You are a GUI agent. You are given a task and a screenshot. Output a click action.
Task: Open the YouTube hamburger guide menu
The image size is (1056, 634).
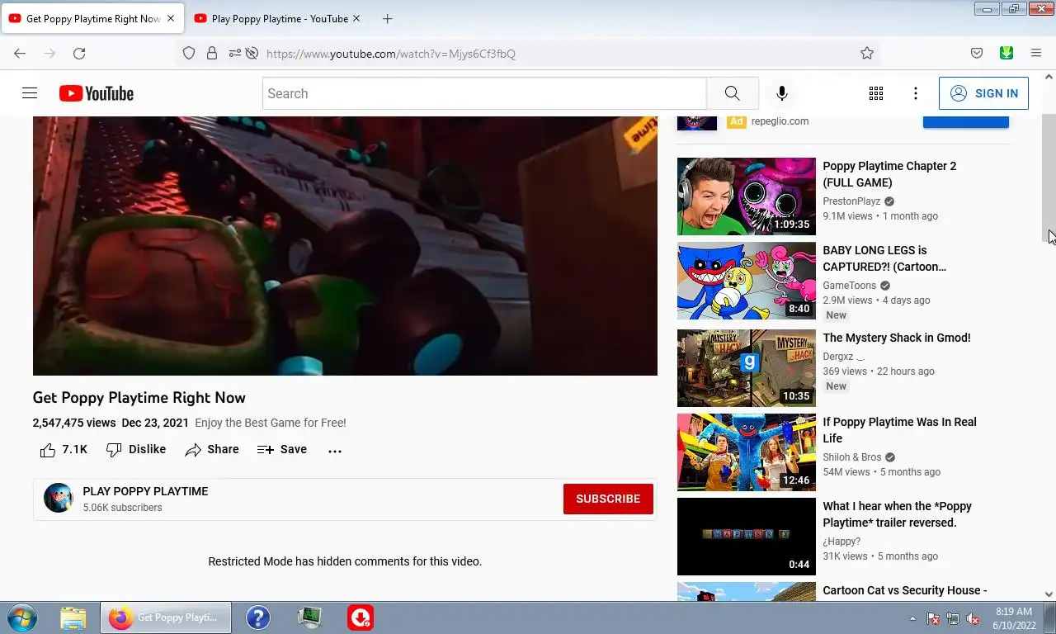point(30,93)
